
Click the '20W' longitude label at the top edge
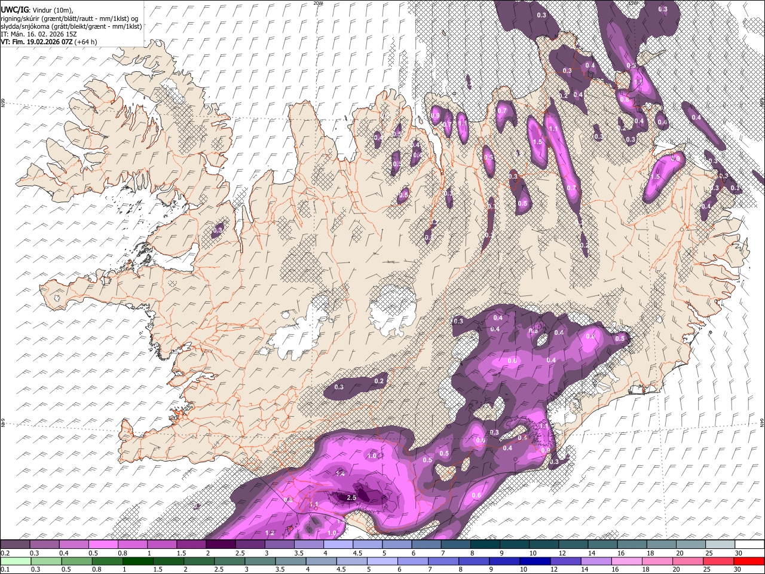[x=317, y=3]
